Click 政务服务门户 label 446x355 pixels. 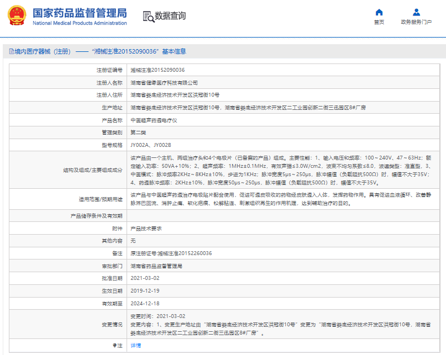tap(416, 22)
